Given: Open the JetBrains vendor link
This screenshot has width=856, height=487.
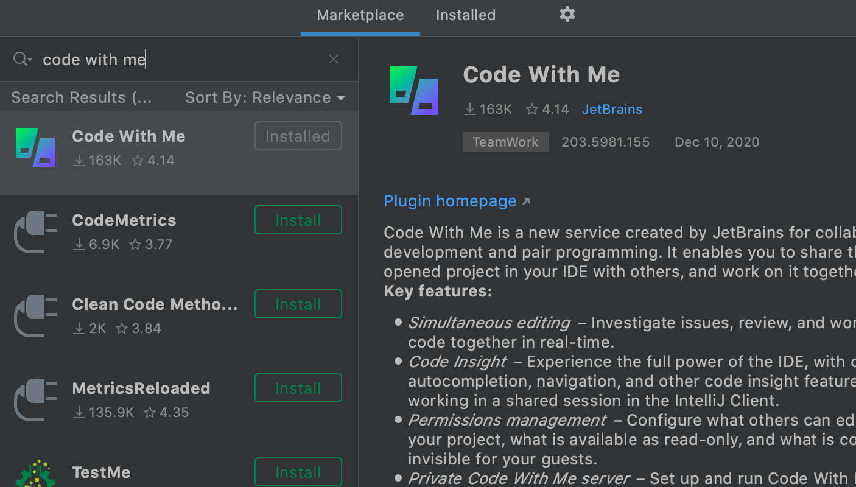Looking at the screenshot, I should pyautogui.click(x=612, y=110).
